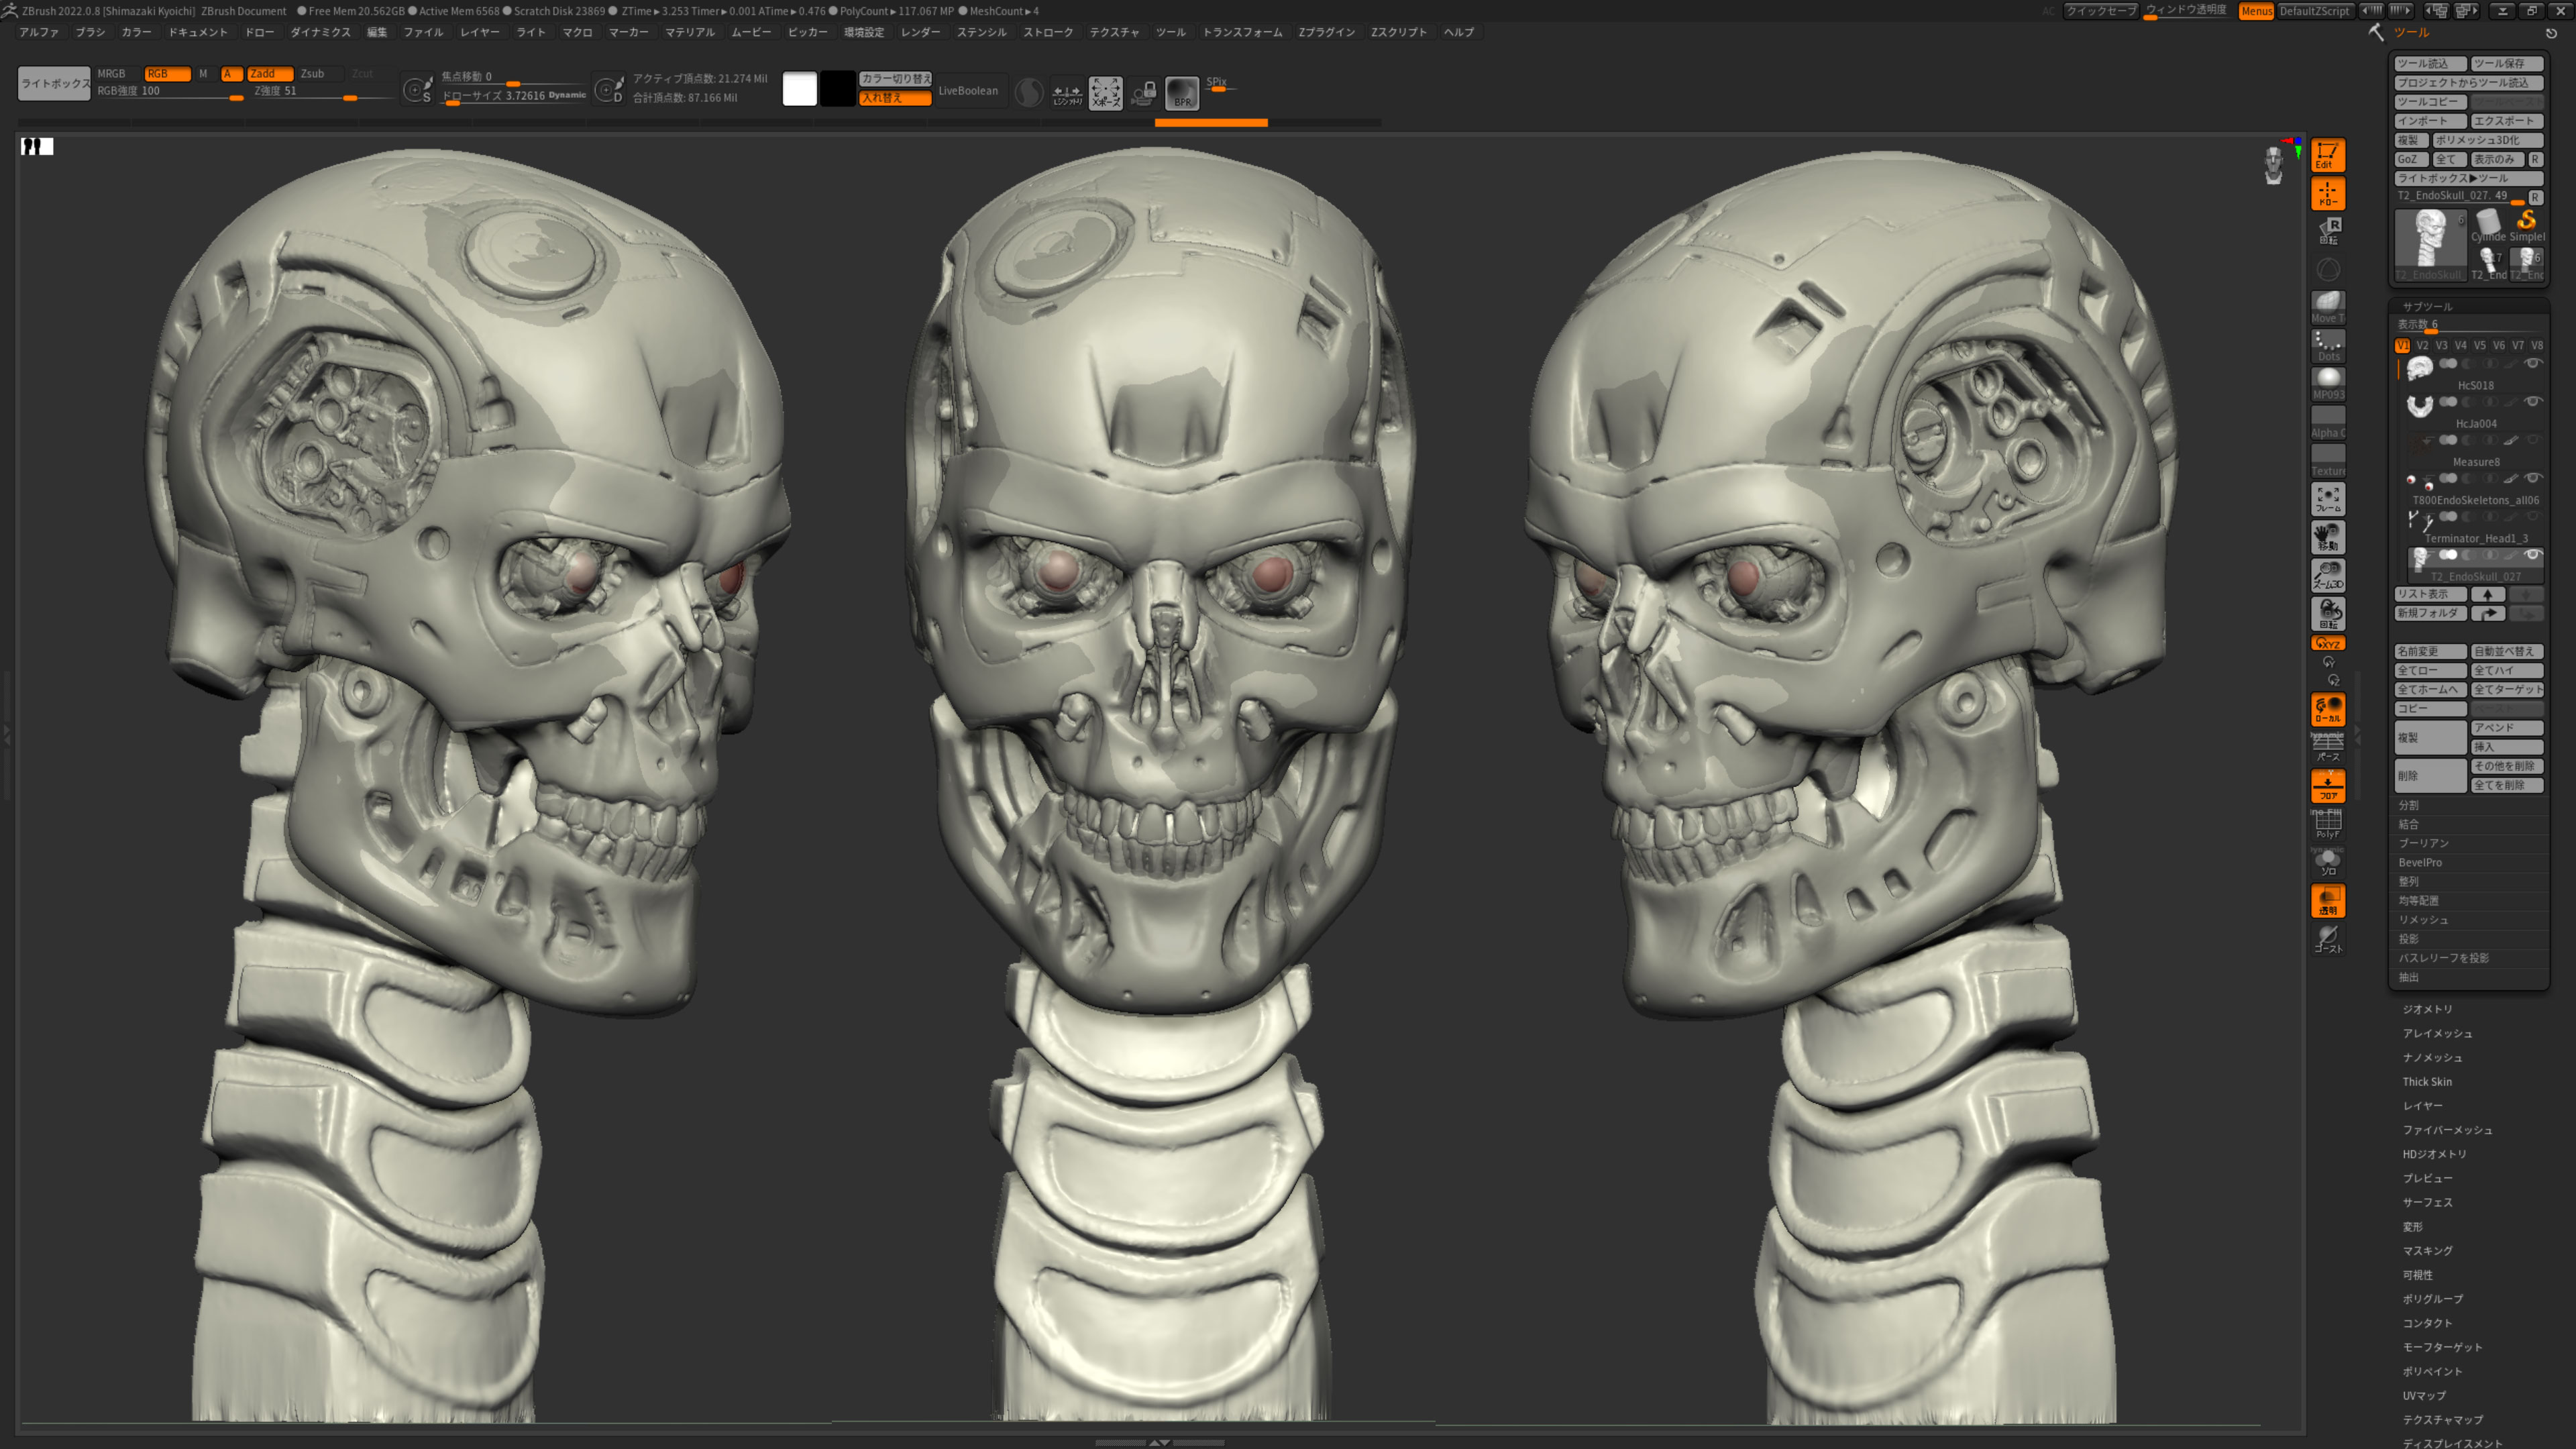
Task: Open the Alpha selector thumbnail
Action: [x=2327, y=422]
